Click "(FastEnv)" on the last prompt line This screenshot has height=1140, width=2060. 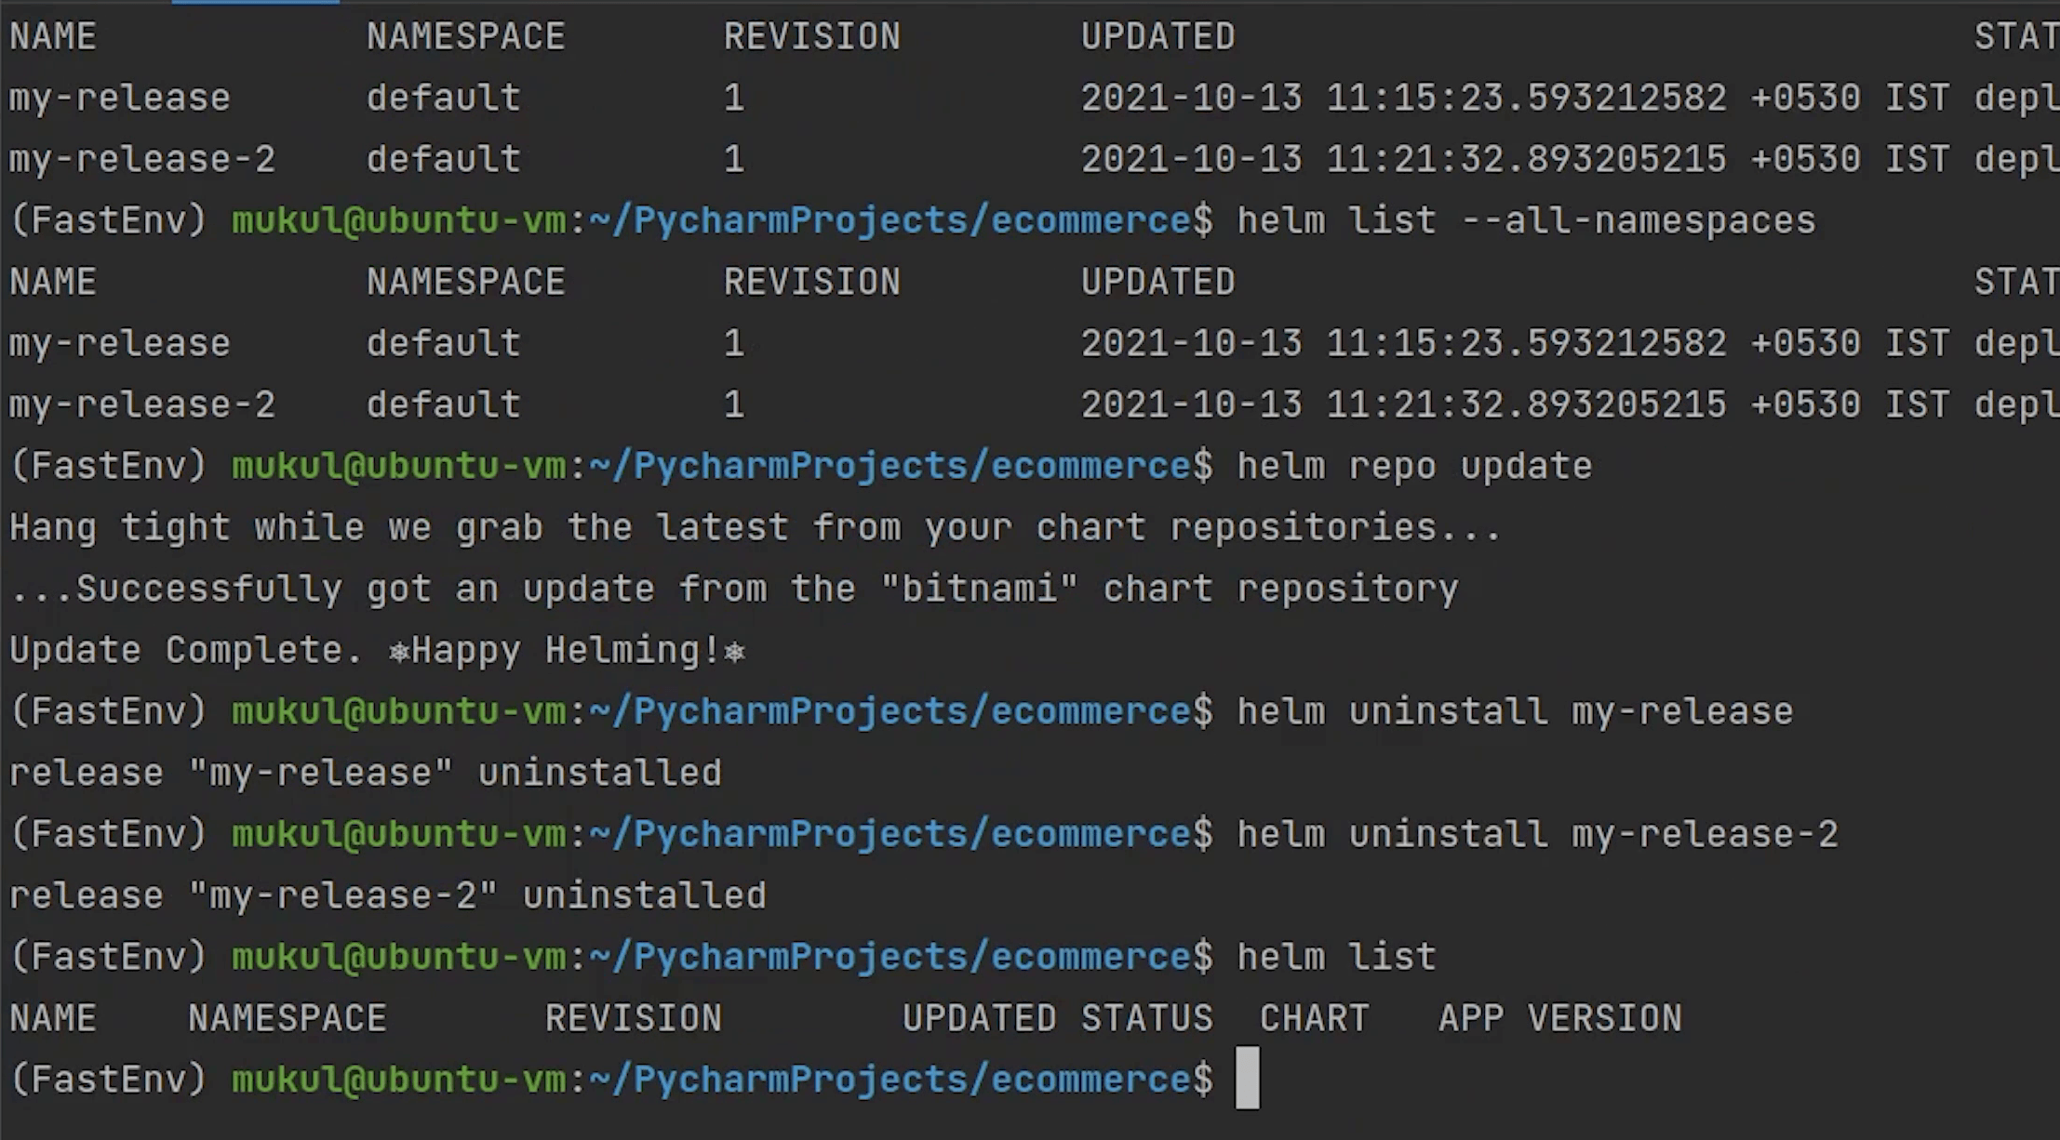[x=108, y=1080]
